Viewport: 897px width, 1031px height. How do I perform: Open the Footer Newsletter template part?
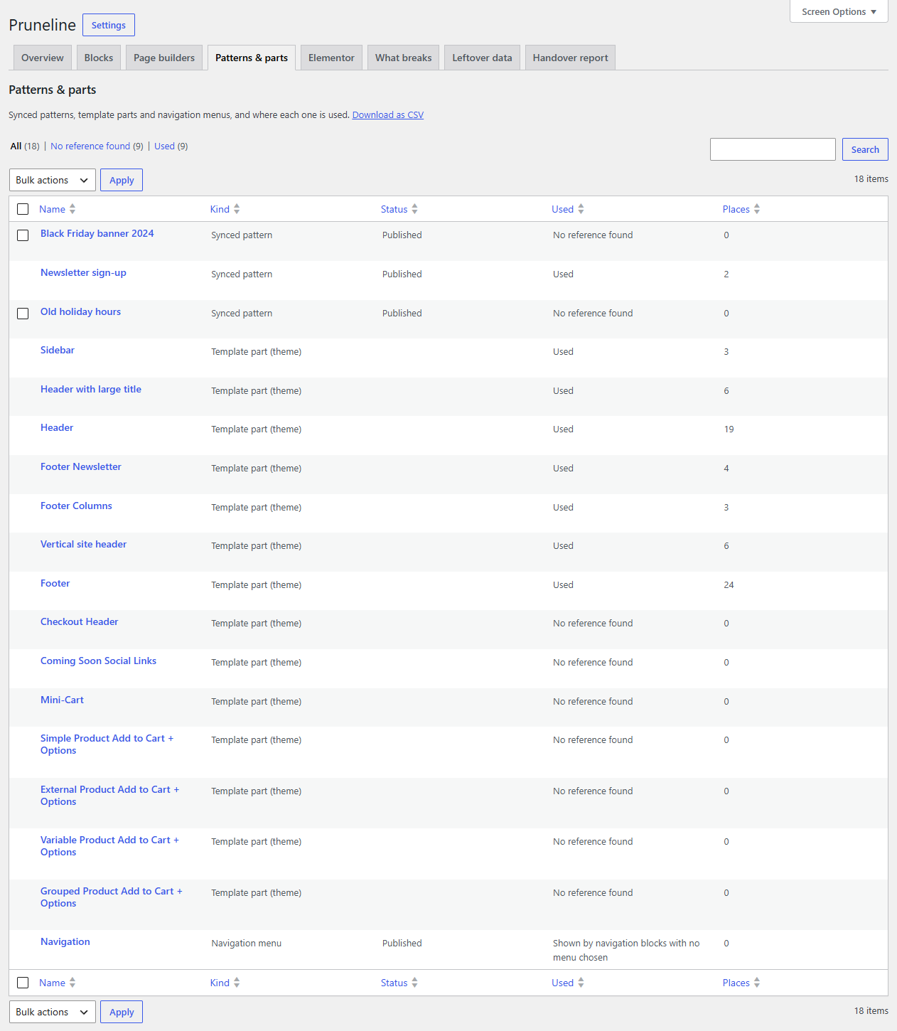coord(81,466)
